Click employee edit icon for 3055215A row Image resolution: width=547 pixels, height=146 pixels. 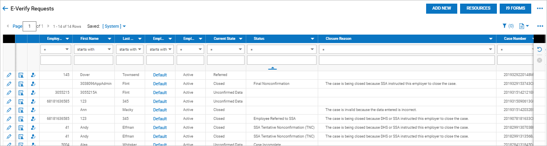click(33, 93)
